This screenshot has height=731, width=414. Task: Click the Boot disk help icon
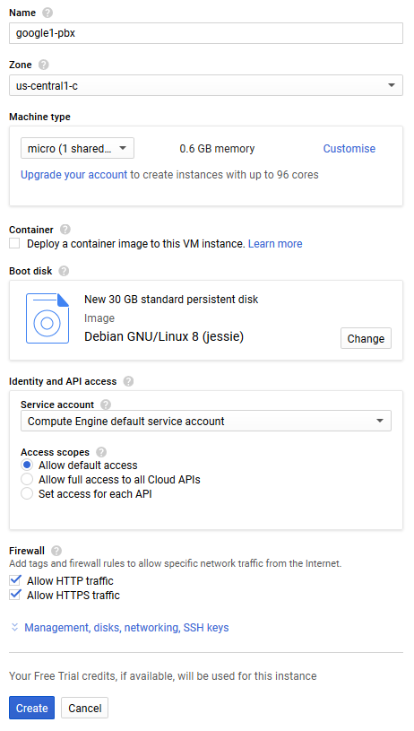64,271
